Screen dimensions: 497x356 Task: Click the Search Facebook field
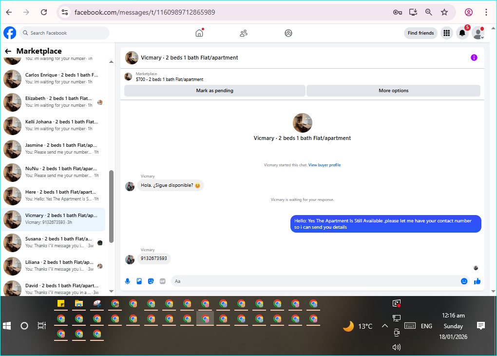pyautogui.click(x=65, y=33)
